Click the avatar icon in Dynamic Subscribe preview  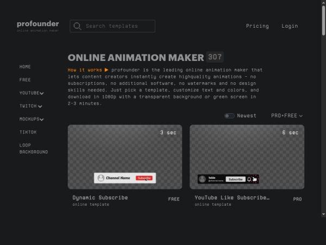101,178
